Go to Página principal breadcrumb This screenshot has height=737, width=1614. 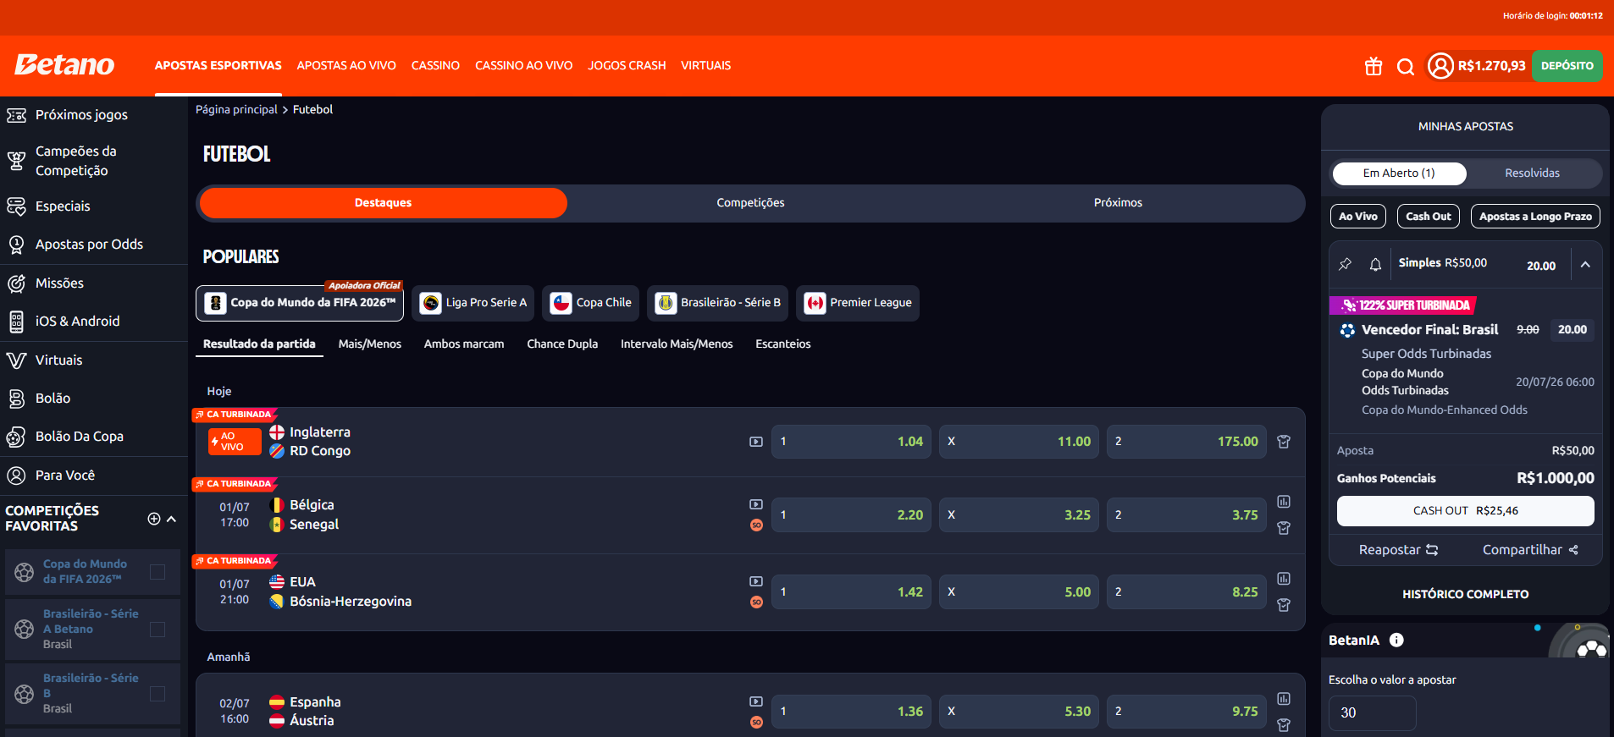coord(236,110)
